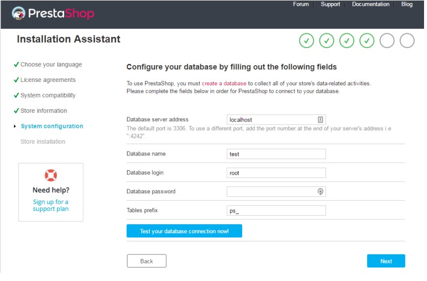Open the Documentation header link
Viewport: 427px width, 281px height.
371,4
